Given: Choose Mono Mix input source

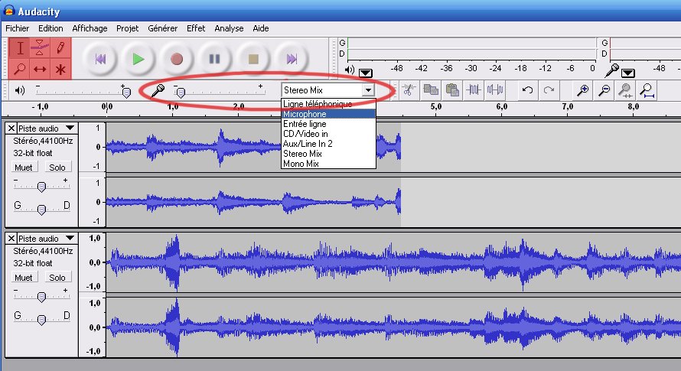Looking at the screenshot, I should point(328,164).
